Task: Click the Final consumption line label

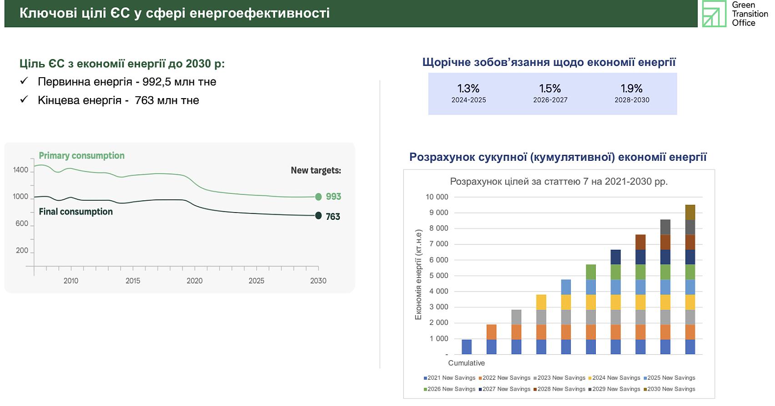Action: [x=75, y=212]
